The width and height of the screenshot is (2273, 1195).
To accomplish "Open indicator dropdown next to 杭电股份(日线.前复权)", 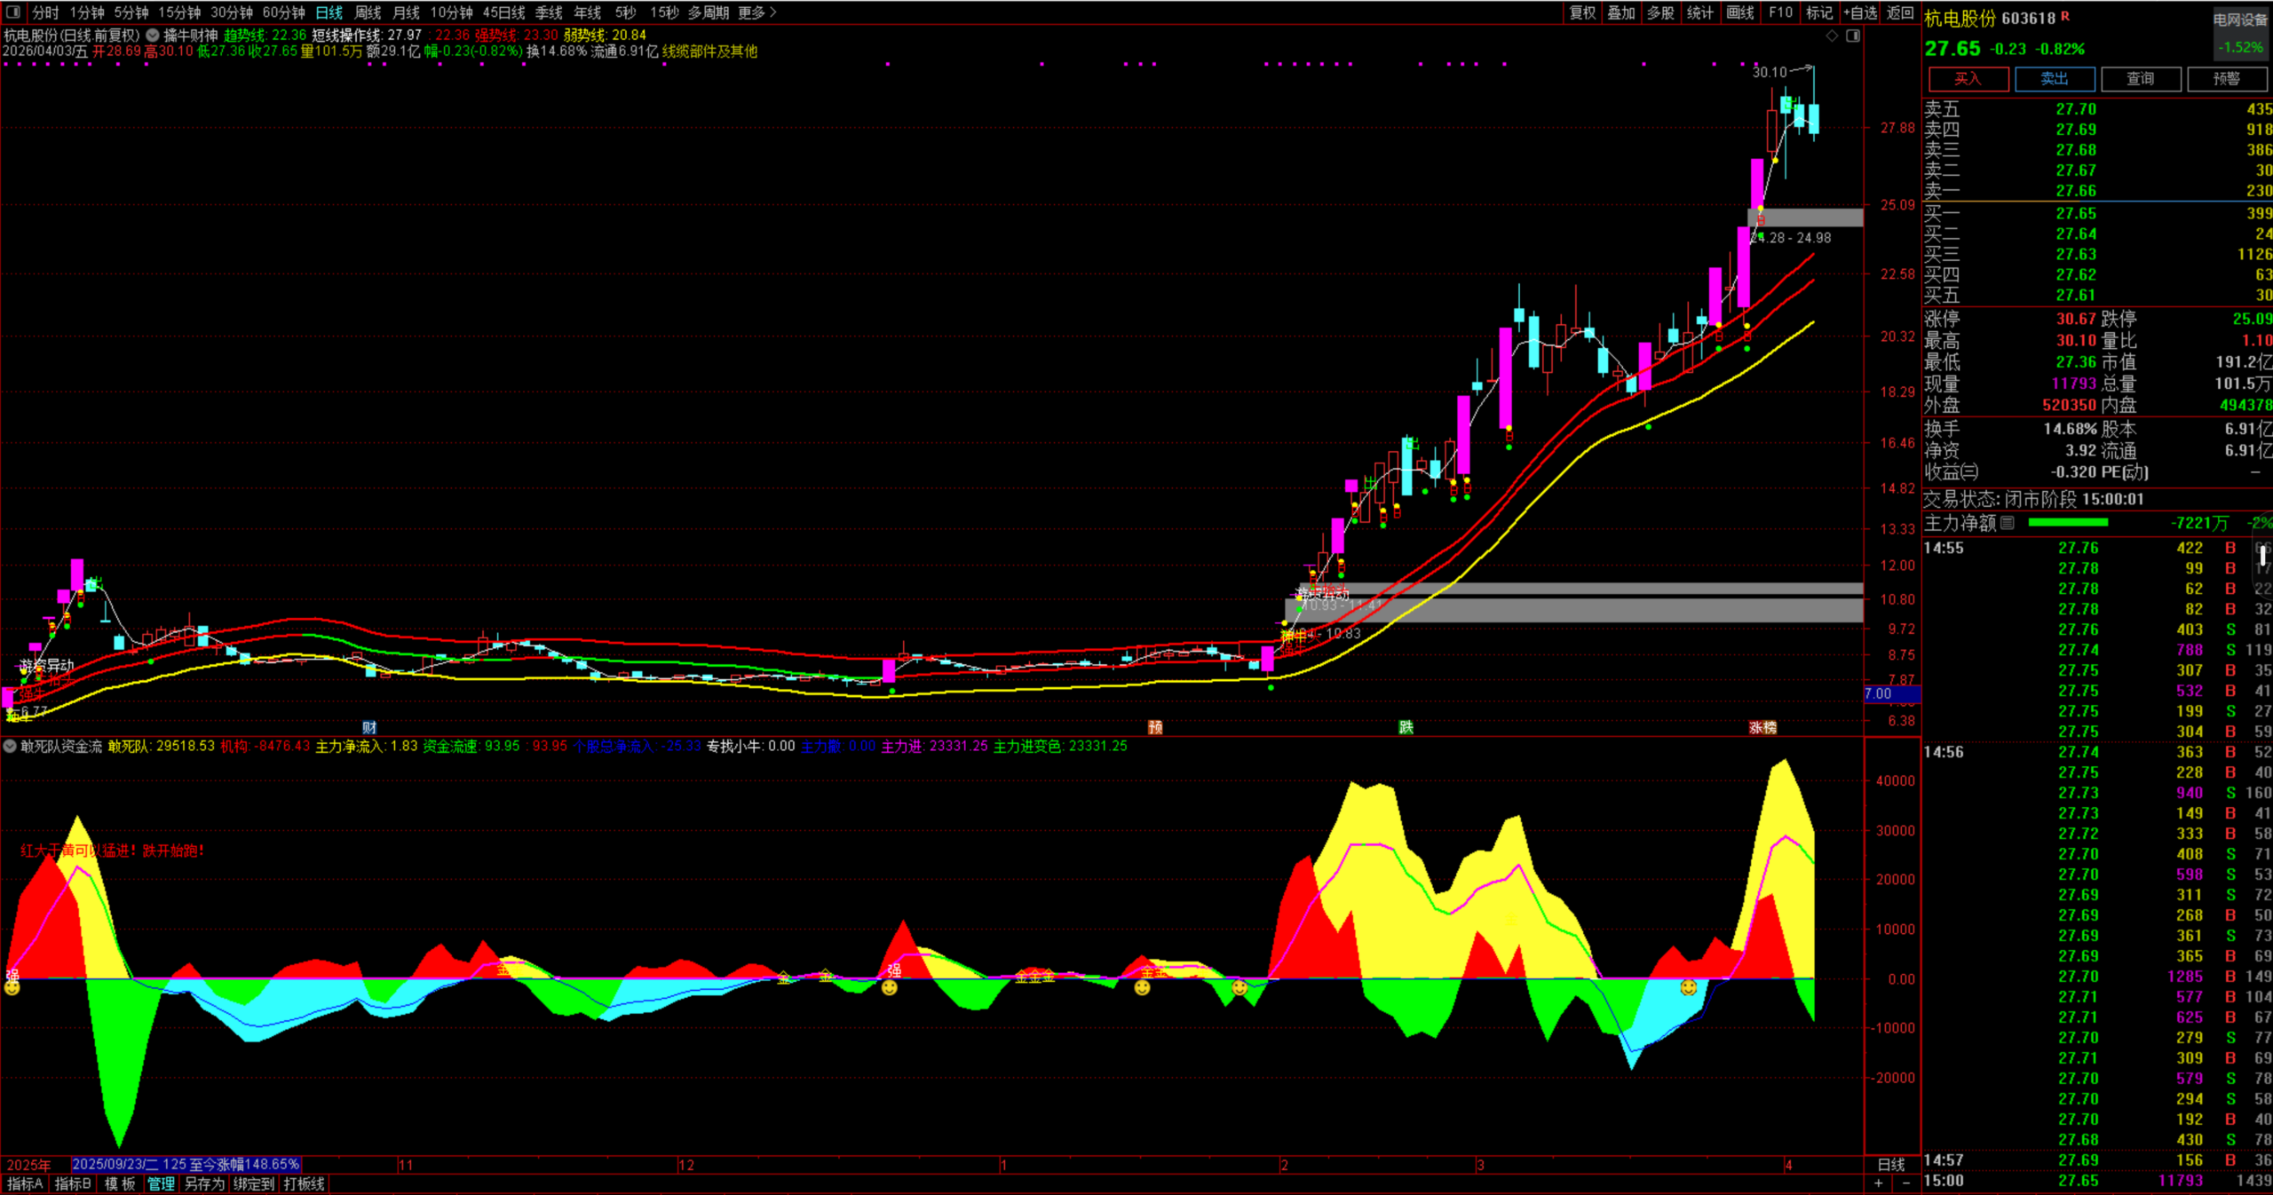I will 153,36.
